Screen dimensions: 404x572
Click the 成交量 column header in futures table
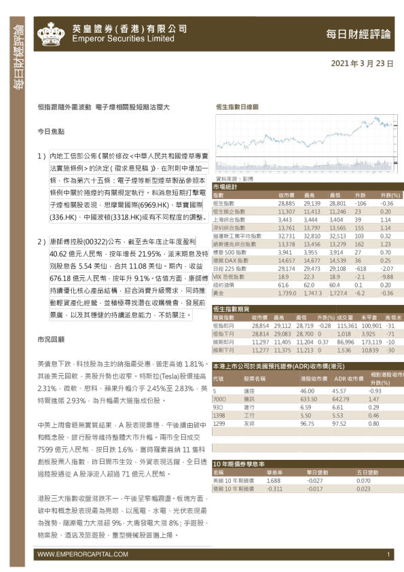pyautogui.click(x=344, y=318)
